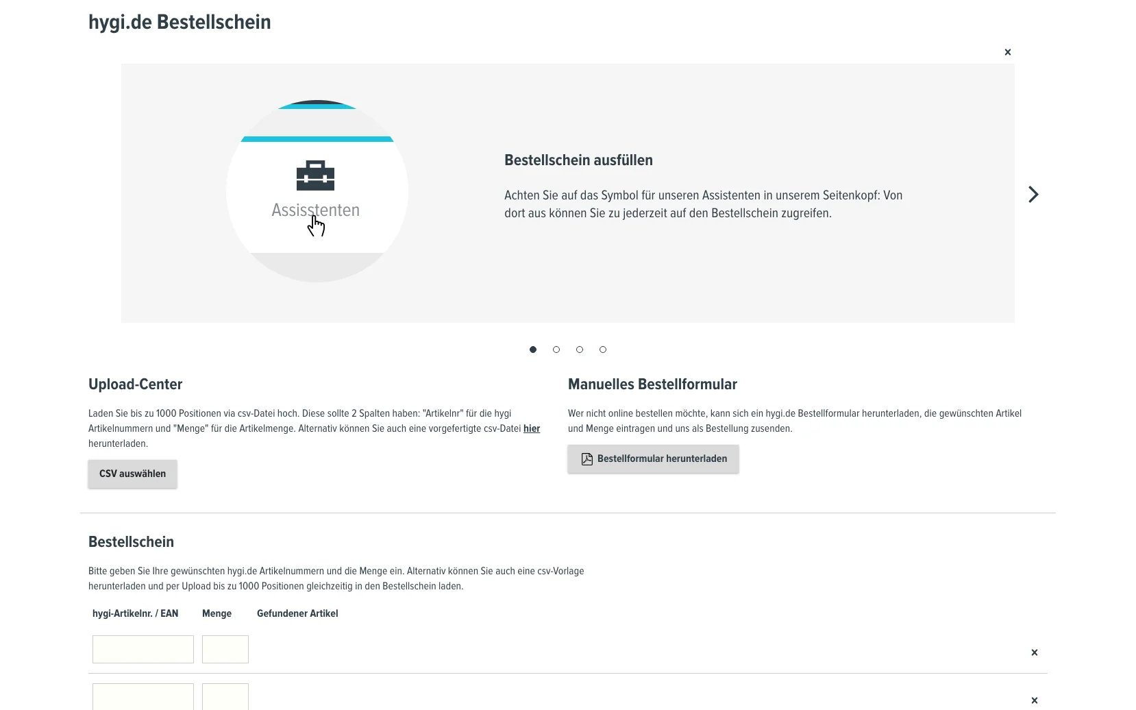Viewport: 1136px width, 710px height.
Task: Focus first hygi-Artikelnr. / EAN input field
Action: click(x=143, y=649)
